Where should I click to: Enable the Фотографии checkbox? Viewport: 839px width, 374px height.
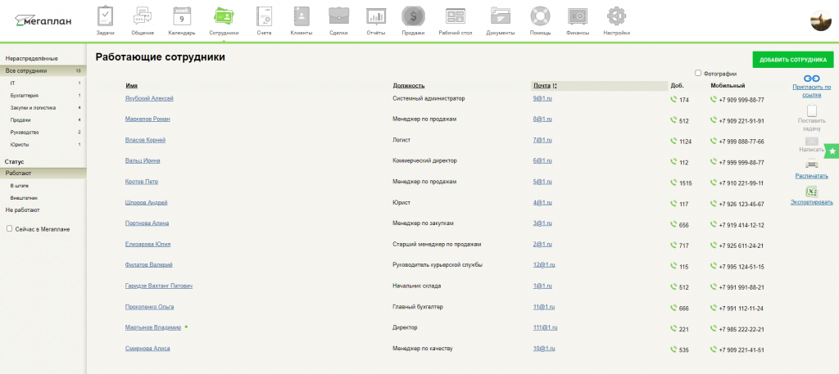click(698, 73)
